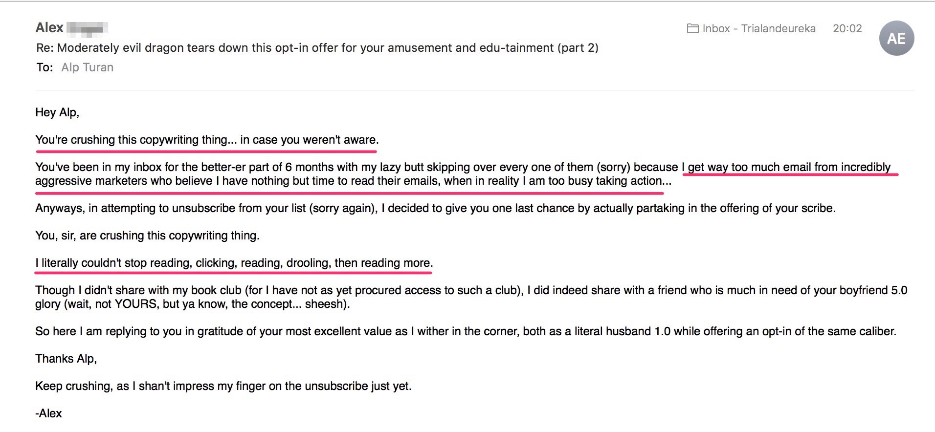Open the Inbox - Trialandeureka mailbox label

click(x=759, y=28)
